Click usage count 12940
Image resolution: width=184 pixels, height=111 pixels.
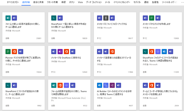coord(85,72)
